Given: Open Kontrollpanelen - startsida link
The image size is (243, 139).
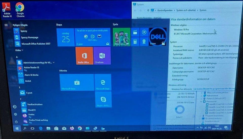Looking at the screenshot, I should 149,18.
